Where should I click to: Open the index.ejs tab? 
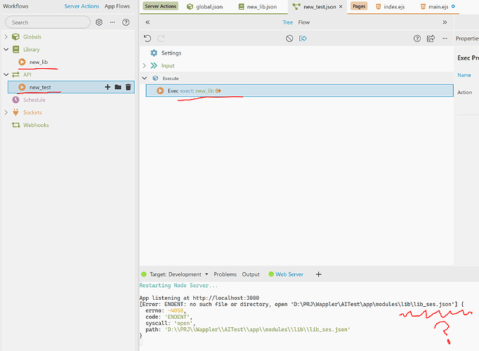[x=390, y=6]
